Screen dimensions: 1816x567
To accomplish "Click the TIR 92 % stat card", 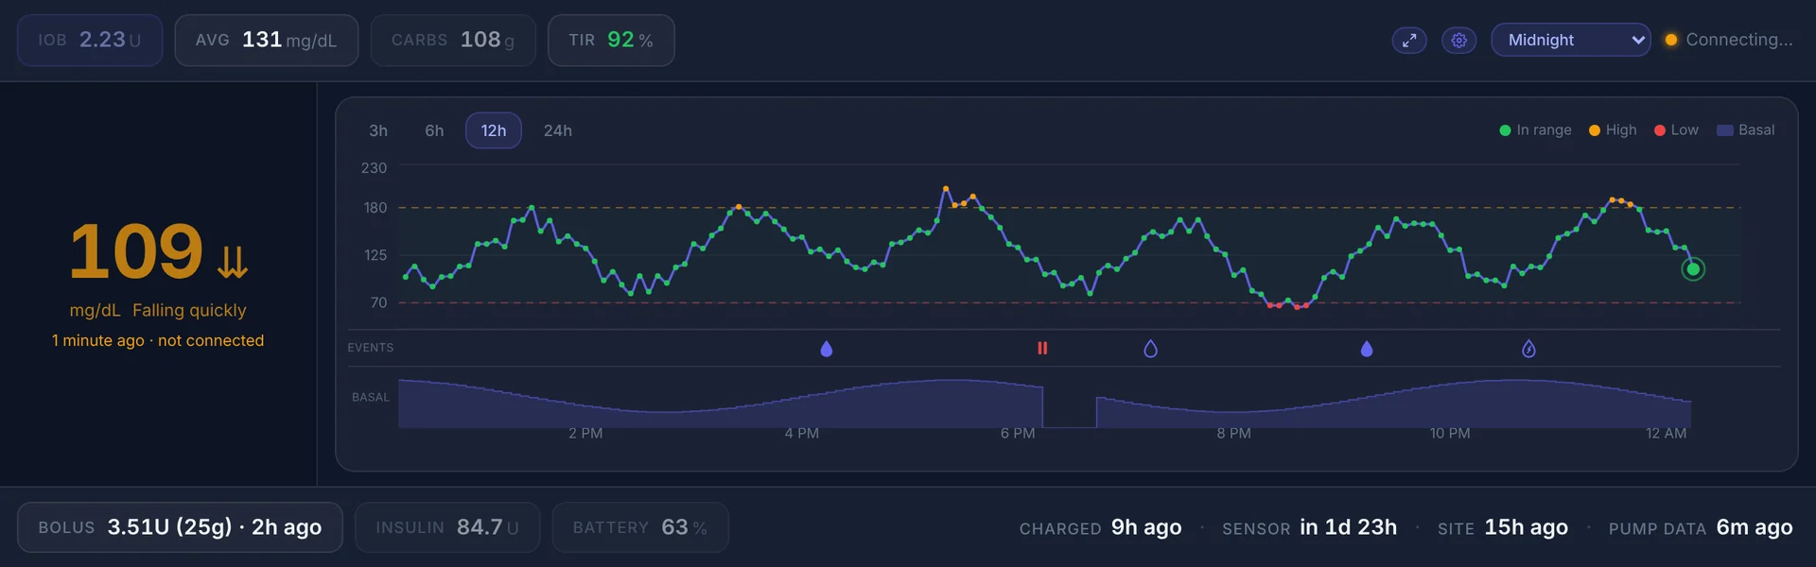I will [x=611, y=41].
